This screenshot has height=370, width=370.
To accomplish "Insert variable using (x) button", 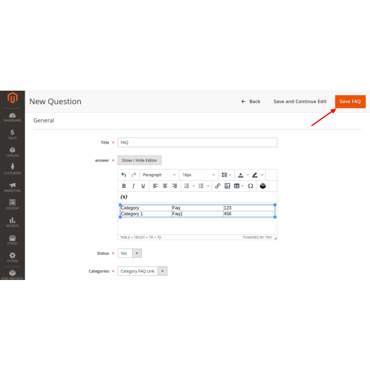I will [x=124, y=197].
